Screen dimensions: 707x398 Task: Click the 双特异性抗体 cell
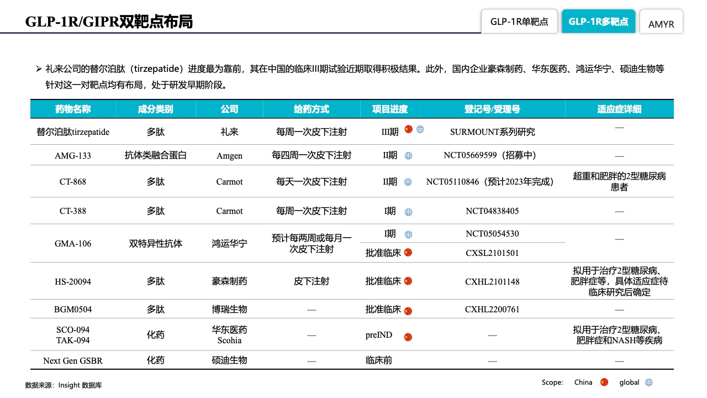click(156, 244)
